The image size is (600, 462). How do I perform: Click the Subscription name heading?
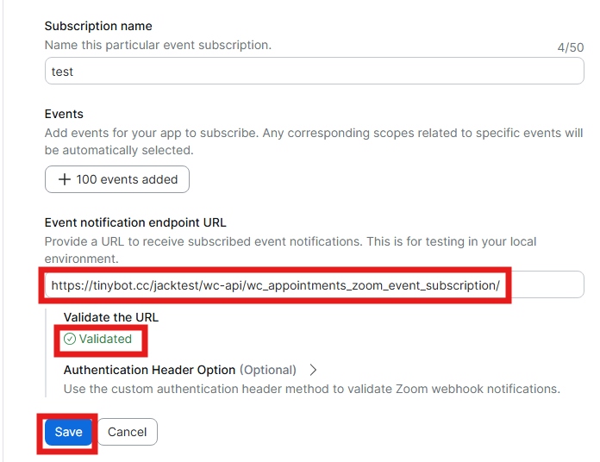98,26
